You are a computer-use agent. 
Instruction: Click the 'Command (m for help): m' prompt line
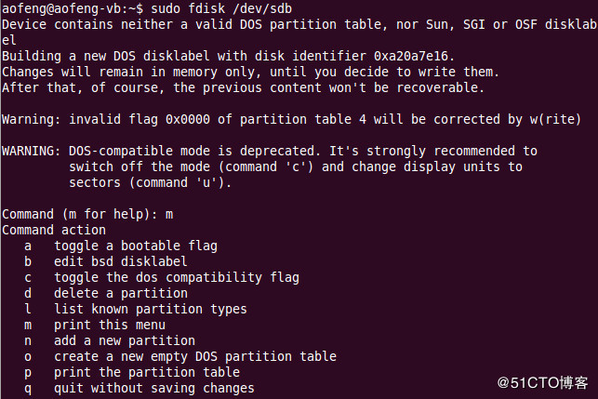87,214
